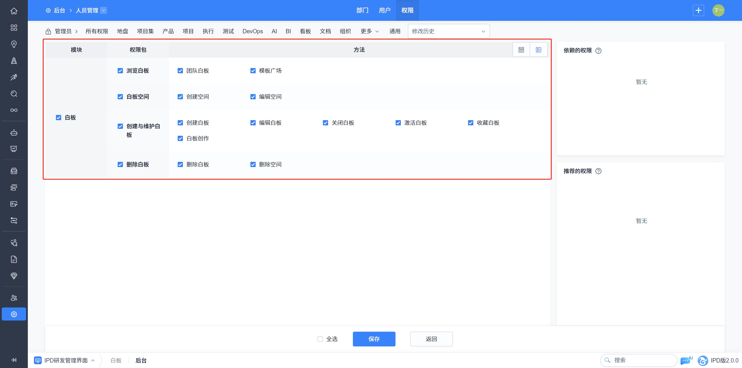Click the plus button in header

tap(698, 10)
